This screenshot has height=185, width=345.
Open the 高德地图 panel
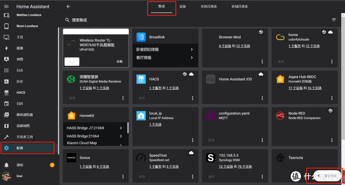pos(23,126)
